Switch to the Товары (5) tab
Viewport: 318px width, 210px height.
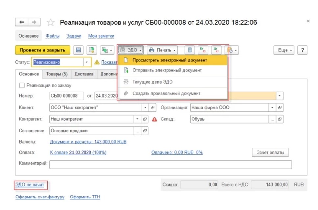(x=57, y=74)
